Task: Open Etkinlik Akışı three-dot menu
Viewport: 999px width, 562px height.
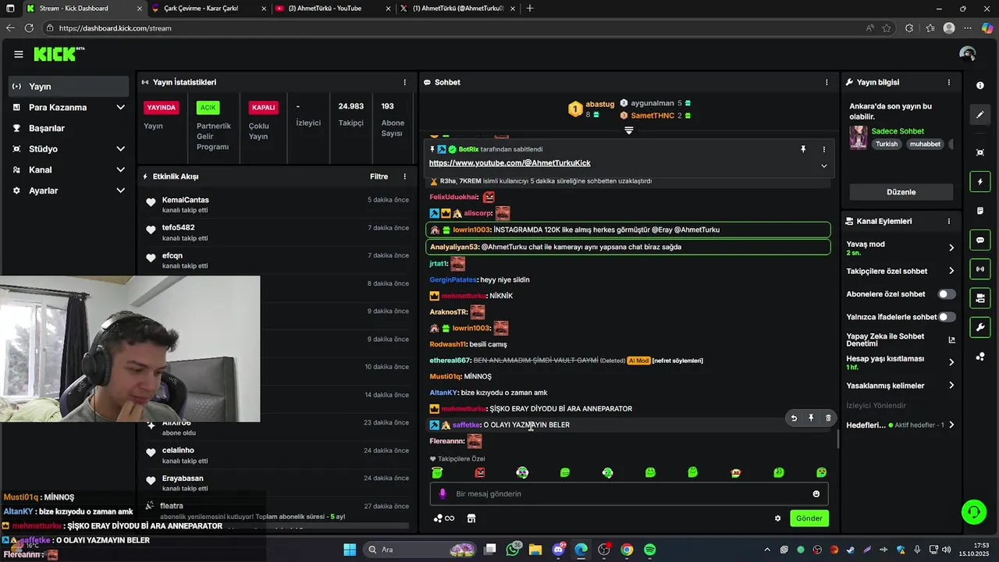Action: [404, 176]
